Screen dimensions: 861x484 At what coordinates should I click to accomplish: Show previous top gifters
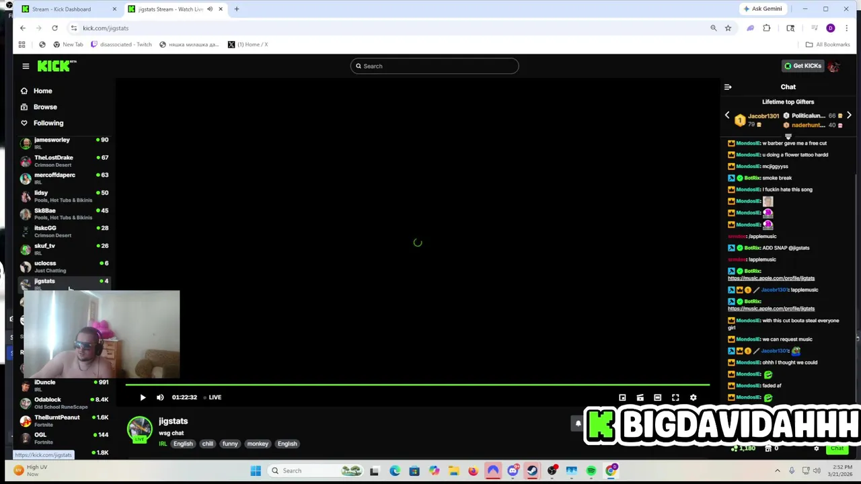point(727,116)
